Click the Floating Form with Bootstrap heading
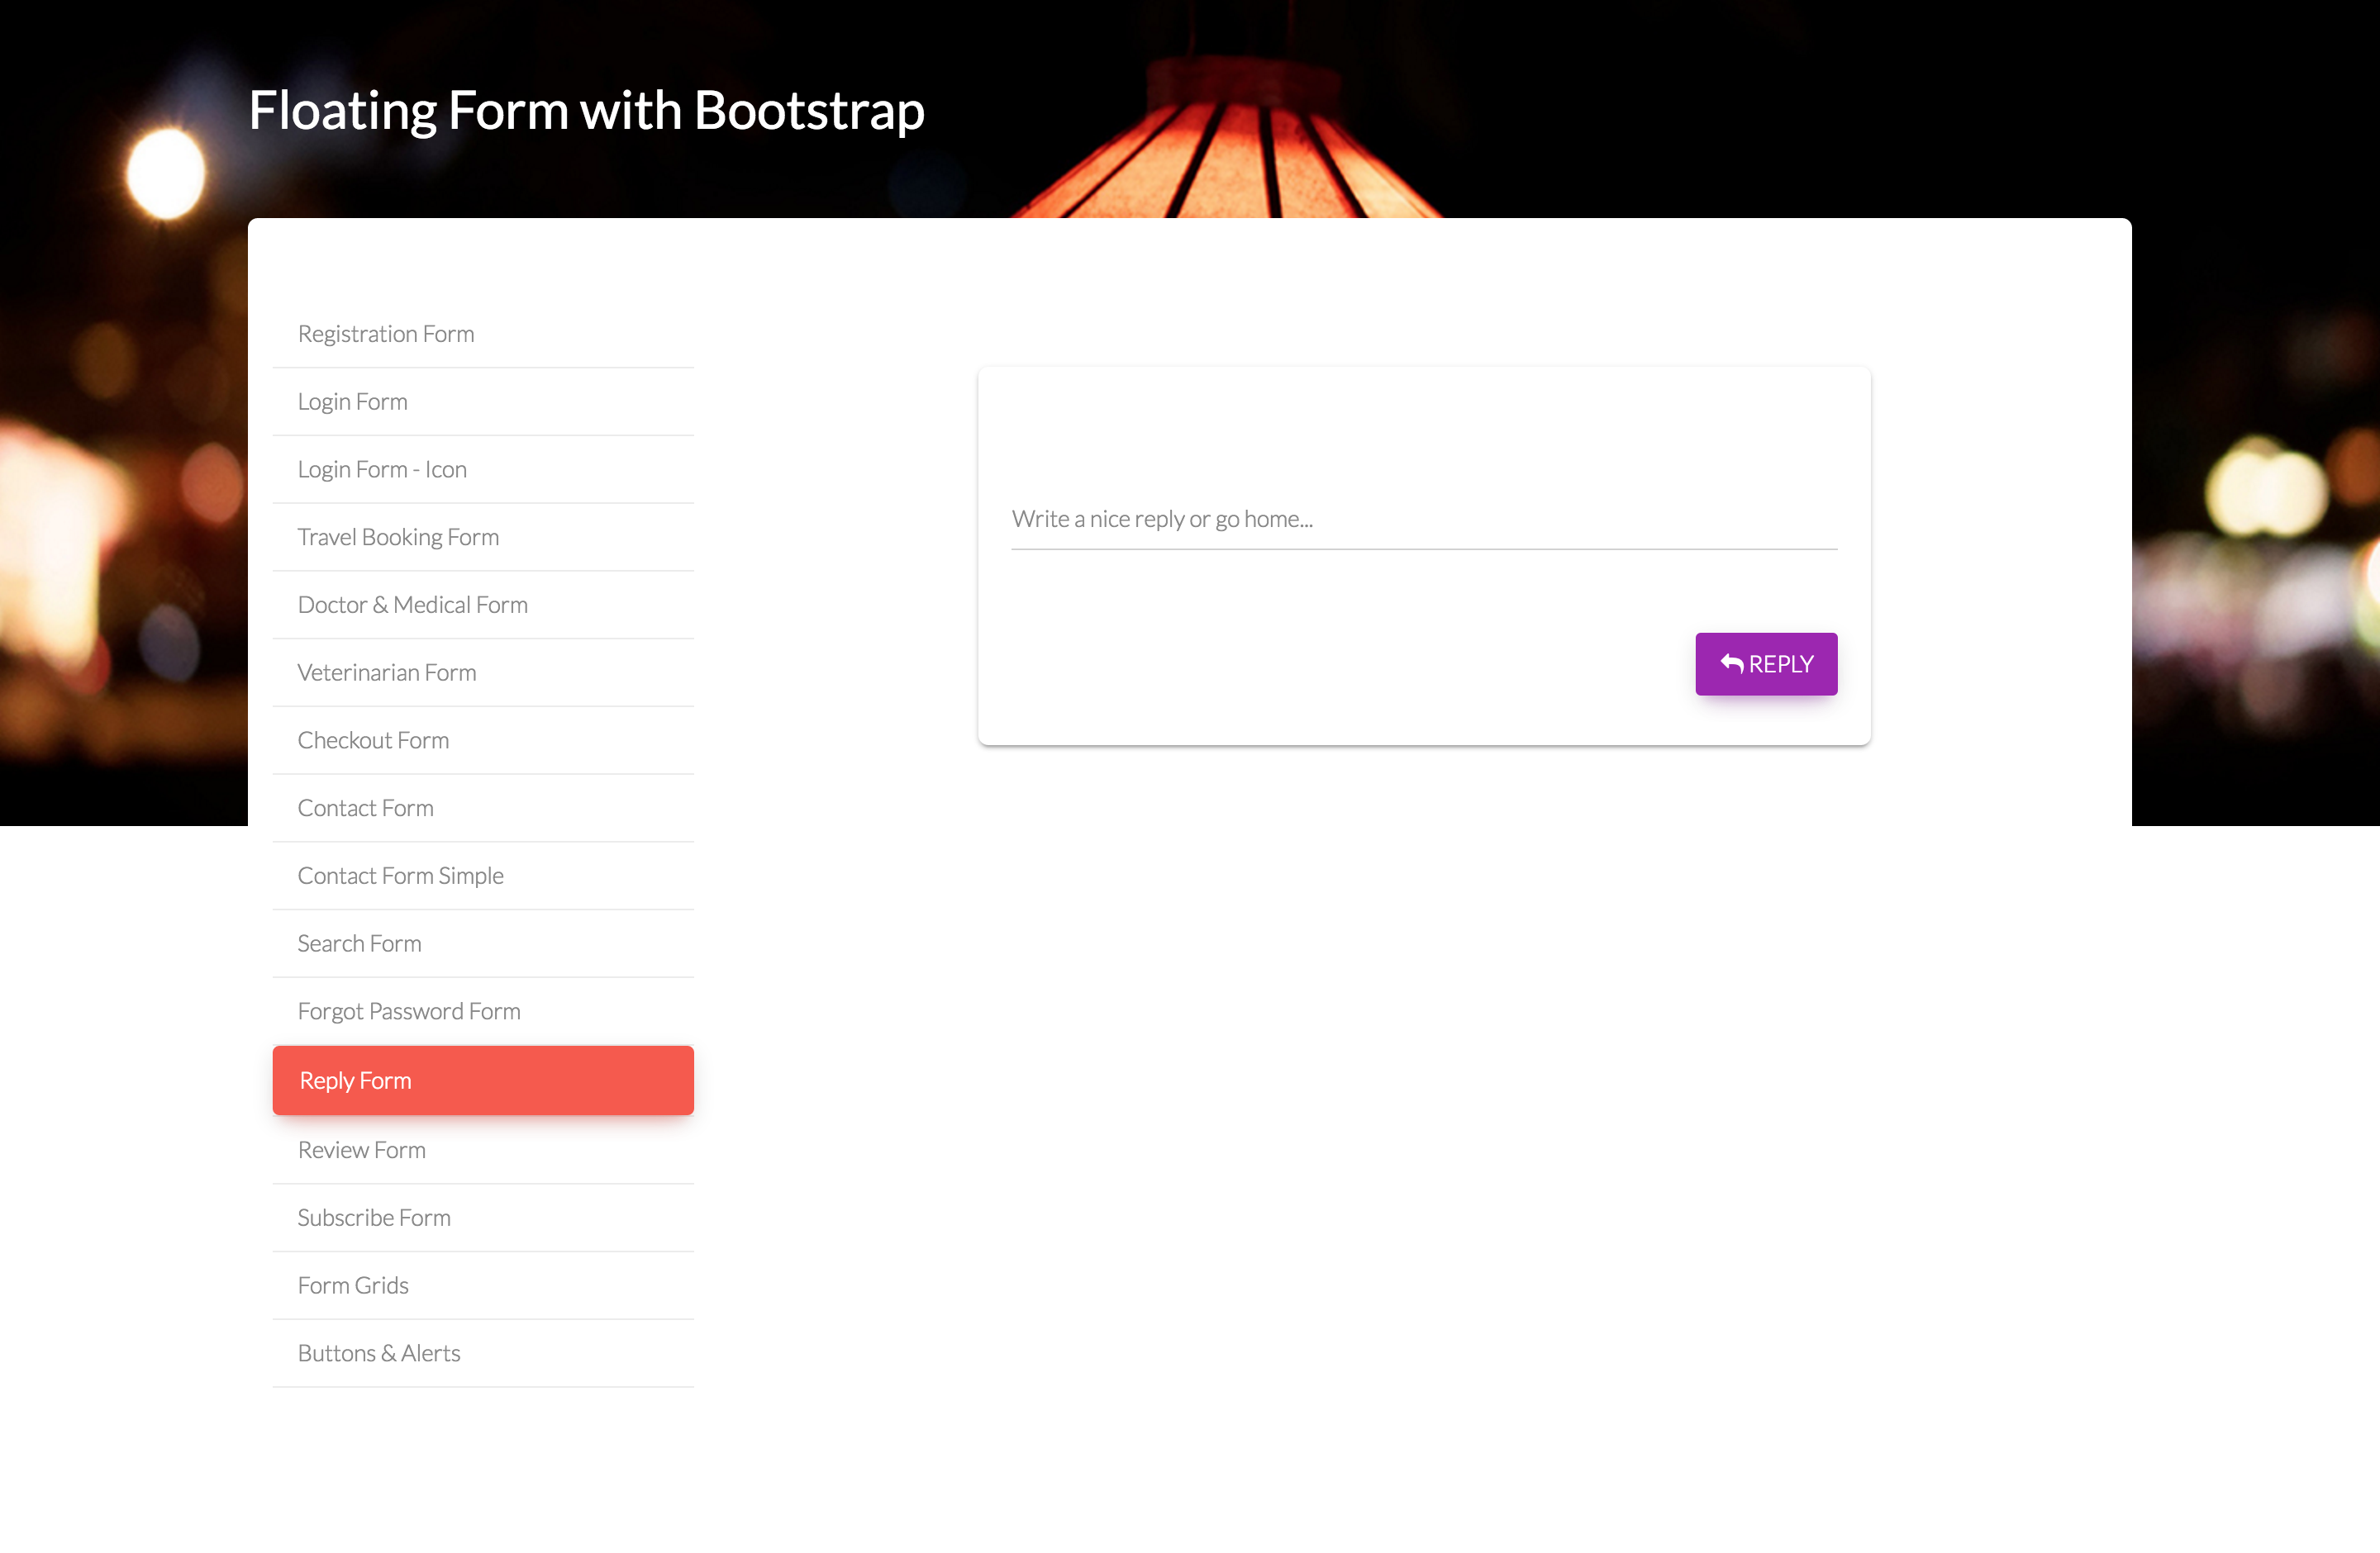The image size is (2380, 1553). click(586, 110)
